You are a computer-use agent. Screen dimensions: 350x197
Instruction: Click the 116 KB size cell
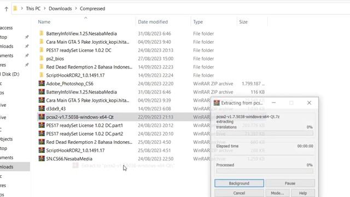click(x=258, y=92)
